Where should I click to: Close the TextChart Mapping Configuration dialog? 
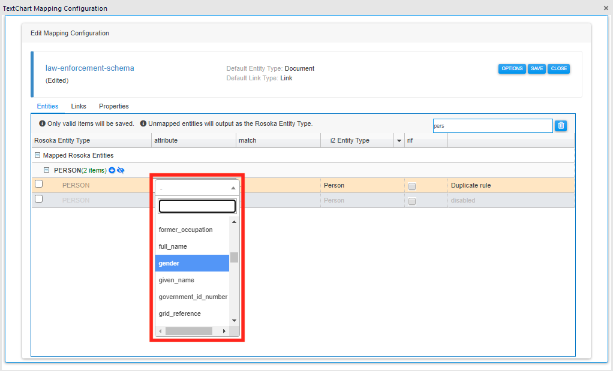click(606, 8)
